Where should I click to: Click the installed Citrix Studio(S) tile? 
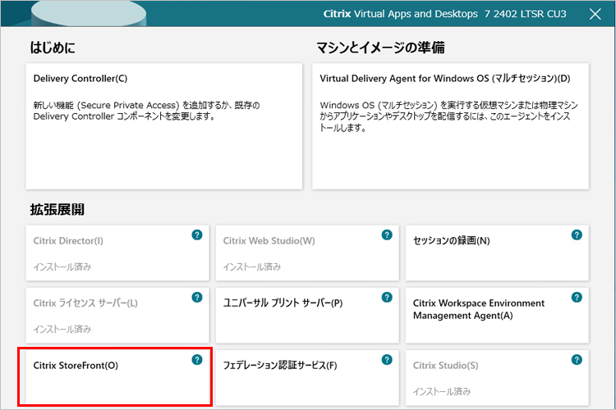[485, 377]
